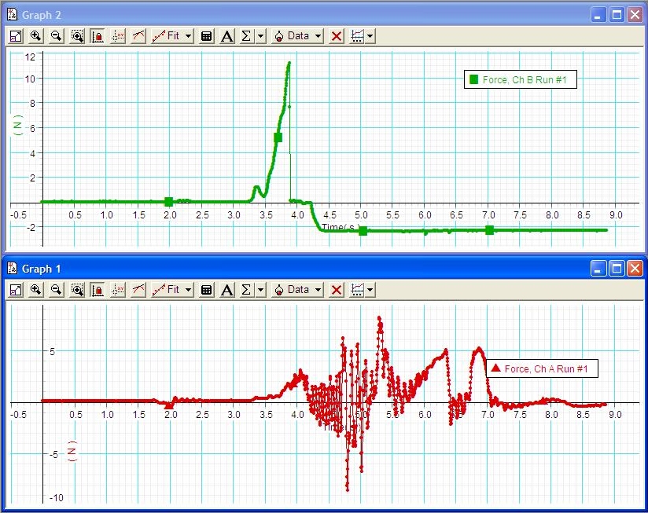Toggle Statistics sigma in Graph 2
The width and height of the screenshot is (648, 513).
[246, 36]
